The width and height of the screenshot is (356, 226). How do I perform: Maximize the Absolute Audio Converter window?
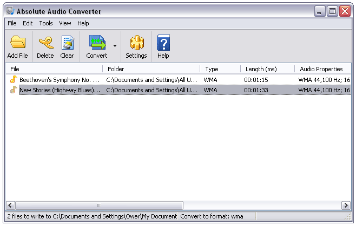point(333,11)
